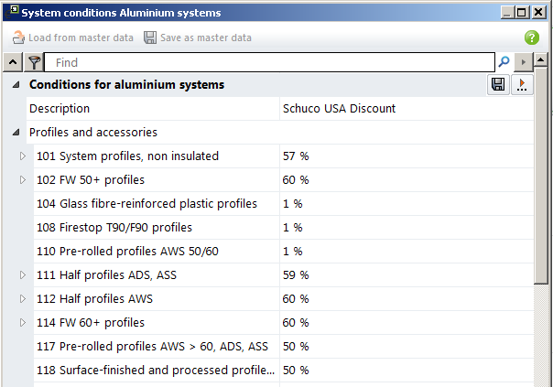Click the save disk icon in conditions header
This screenshot has width=553, height=387.
(498, 85)
